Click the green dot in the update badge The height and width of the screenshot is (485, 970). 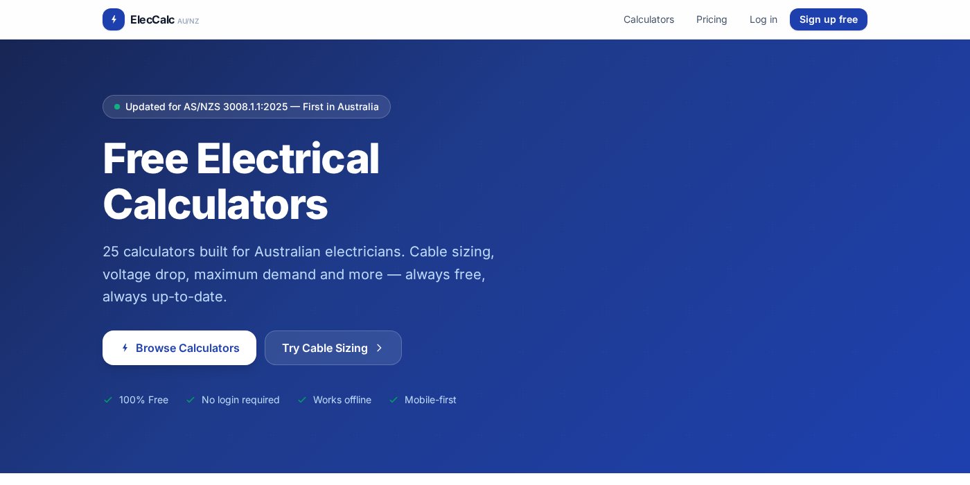(x=117, y=107)
